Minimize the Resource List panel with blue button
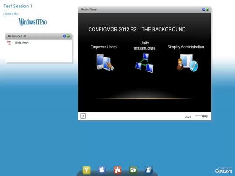Screen dimensions: 235x176 (64, 36)
